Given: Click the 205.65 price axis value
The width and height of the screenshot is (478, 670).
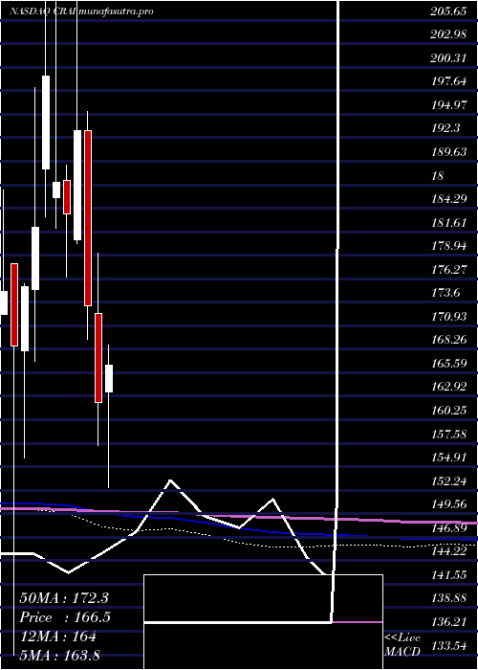Looking at the screenshot, I should [x=447, y=11].
